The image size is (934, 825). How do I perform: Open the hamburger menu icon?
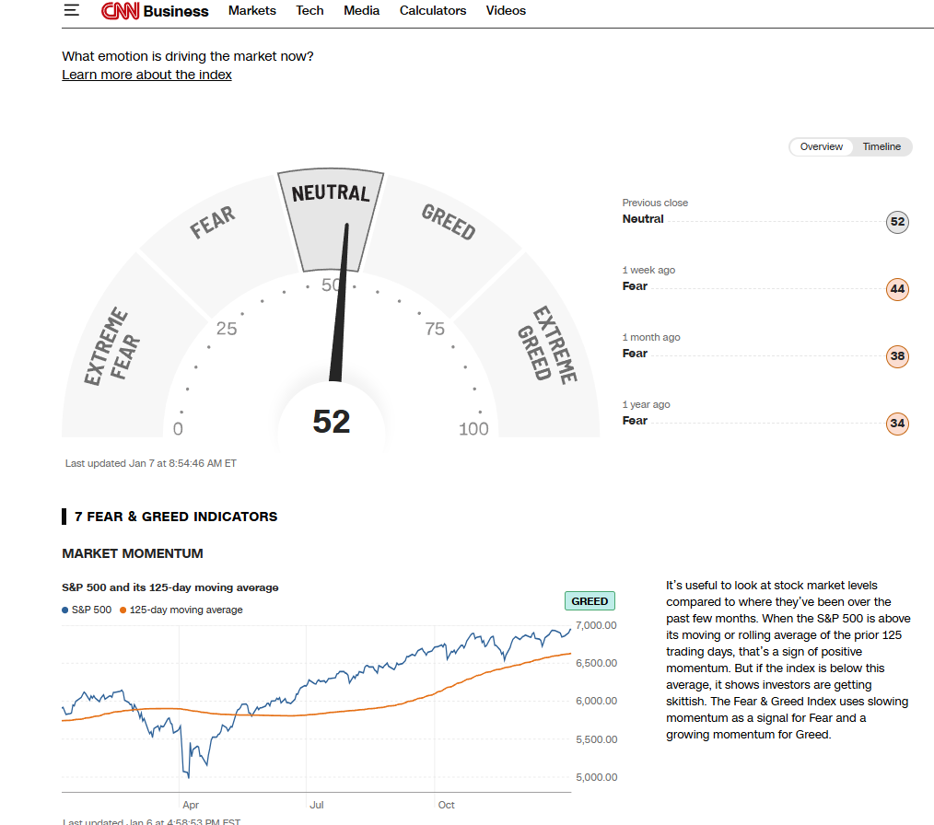pos(72,11)
